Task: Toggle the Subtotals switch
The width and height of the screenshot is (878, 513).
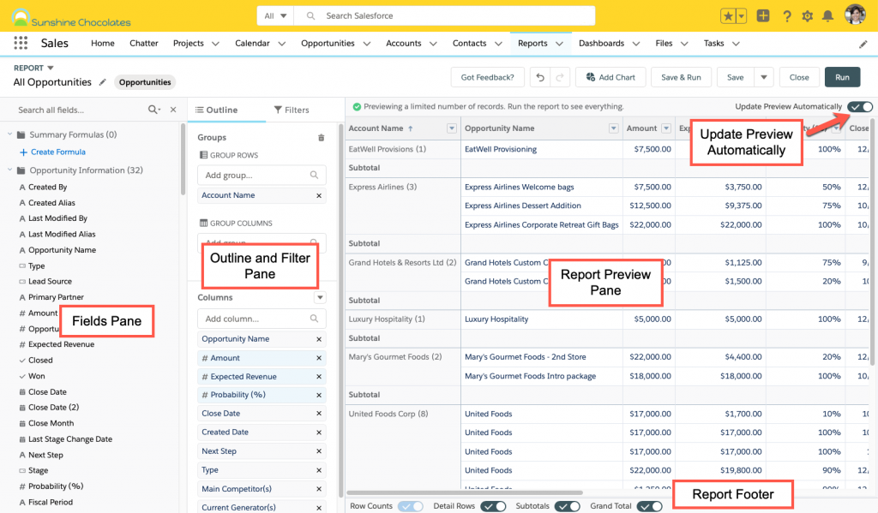Action: [x=568, y=506]
